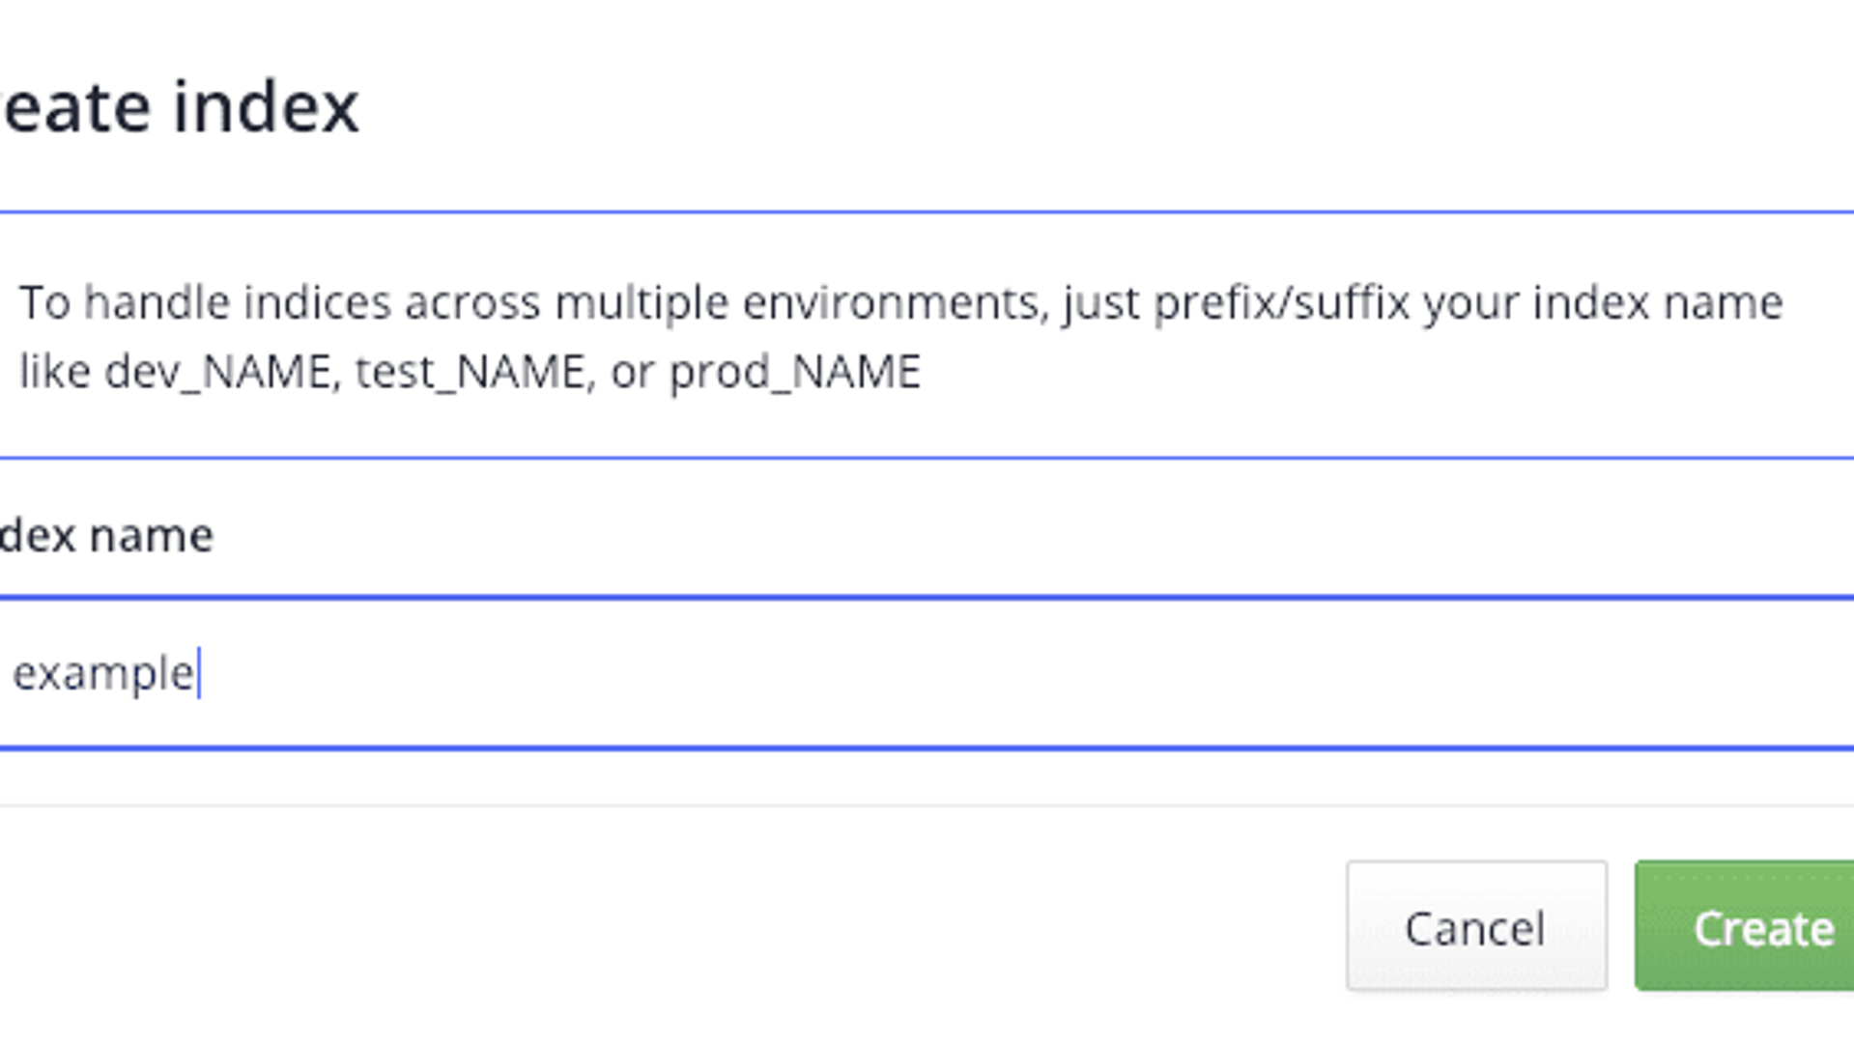This screenshot has width=1854, height=1043.
Task: Click the "Index name" field label
Action: point(106,535)
